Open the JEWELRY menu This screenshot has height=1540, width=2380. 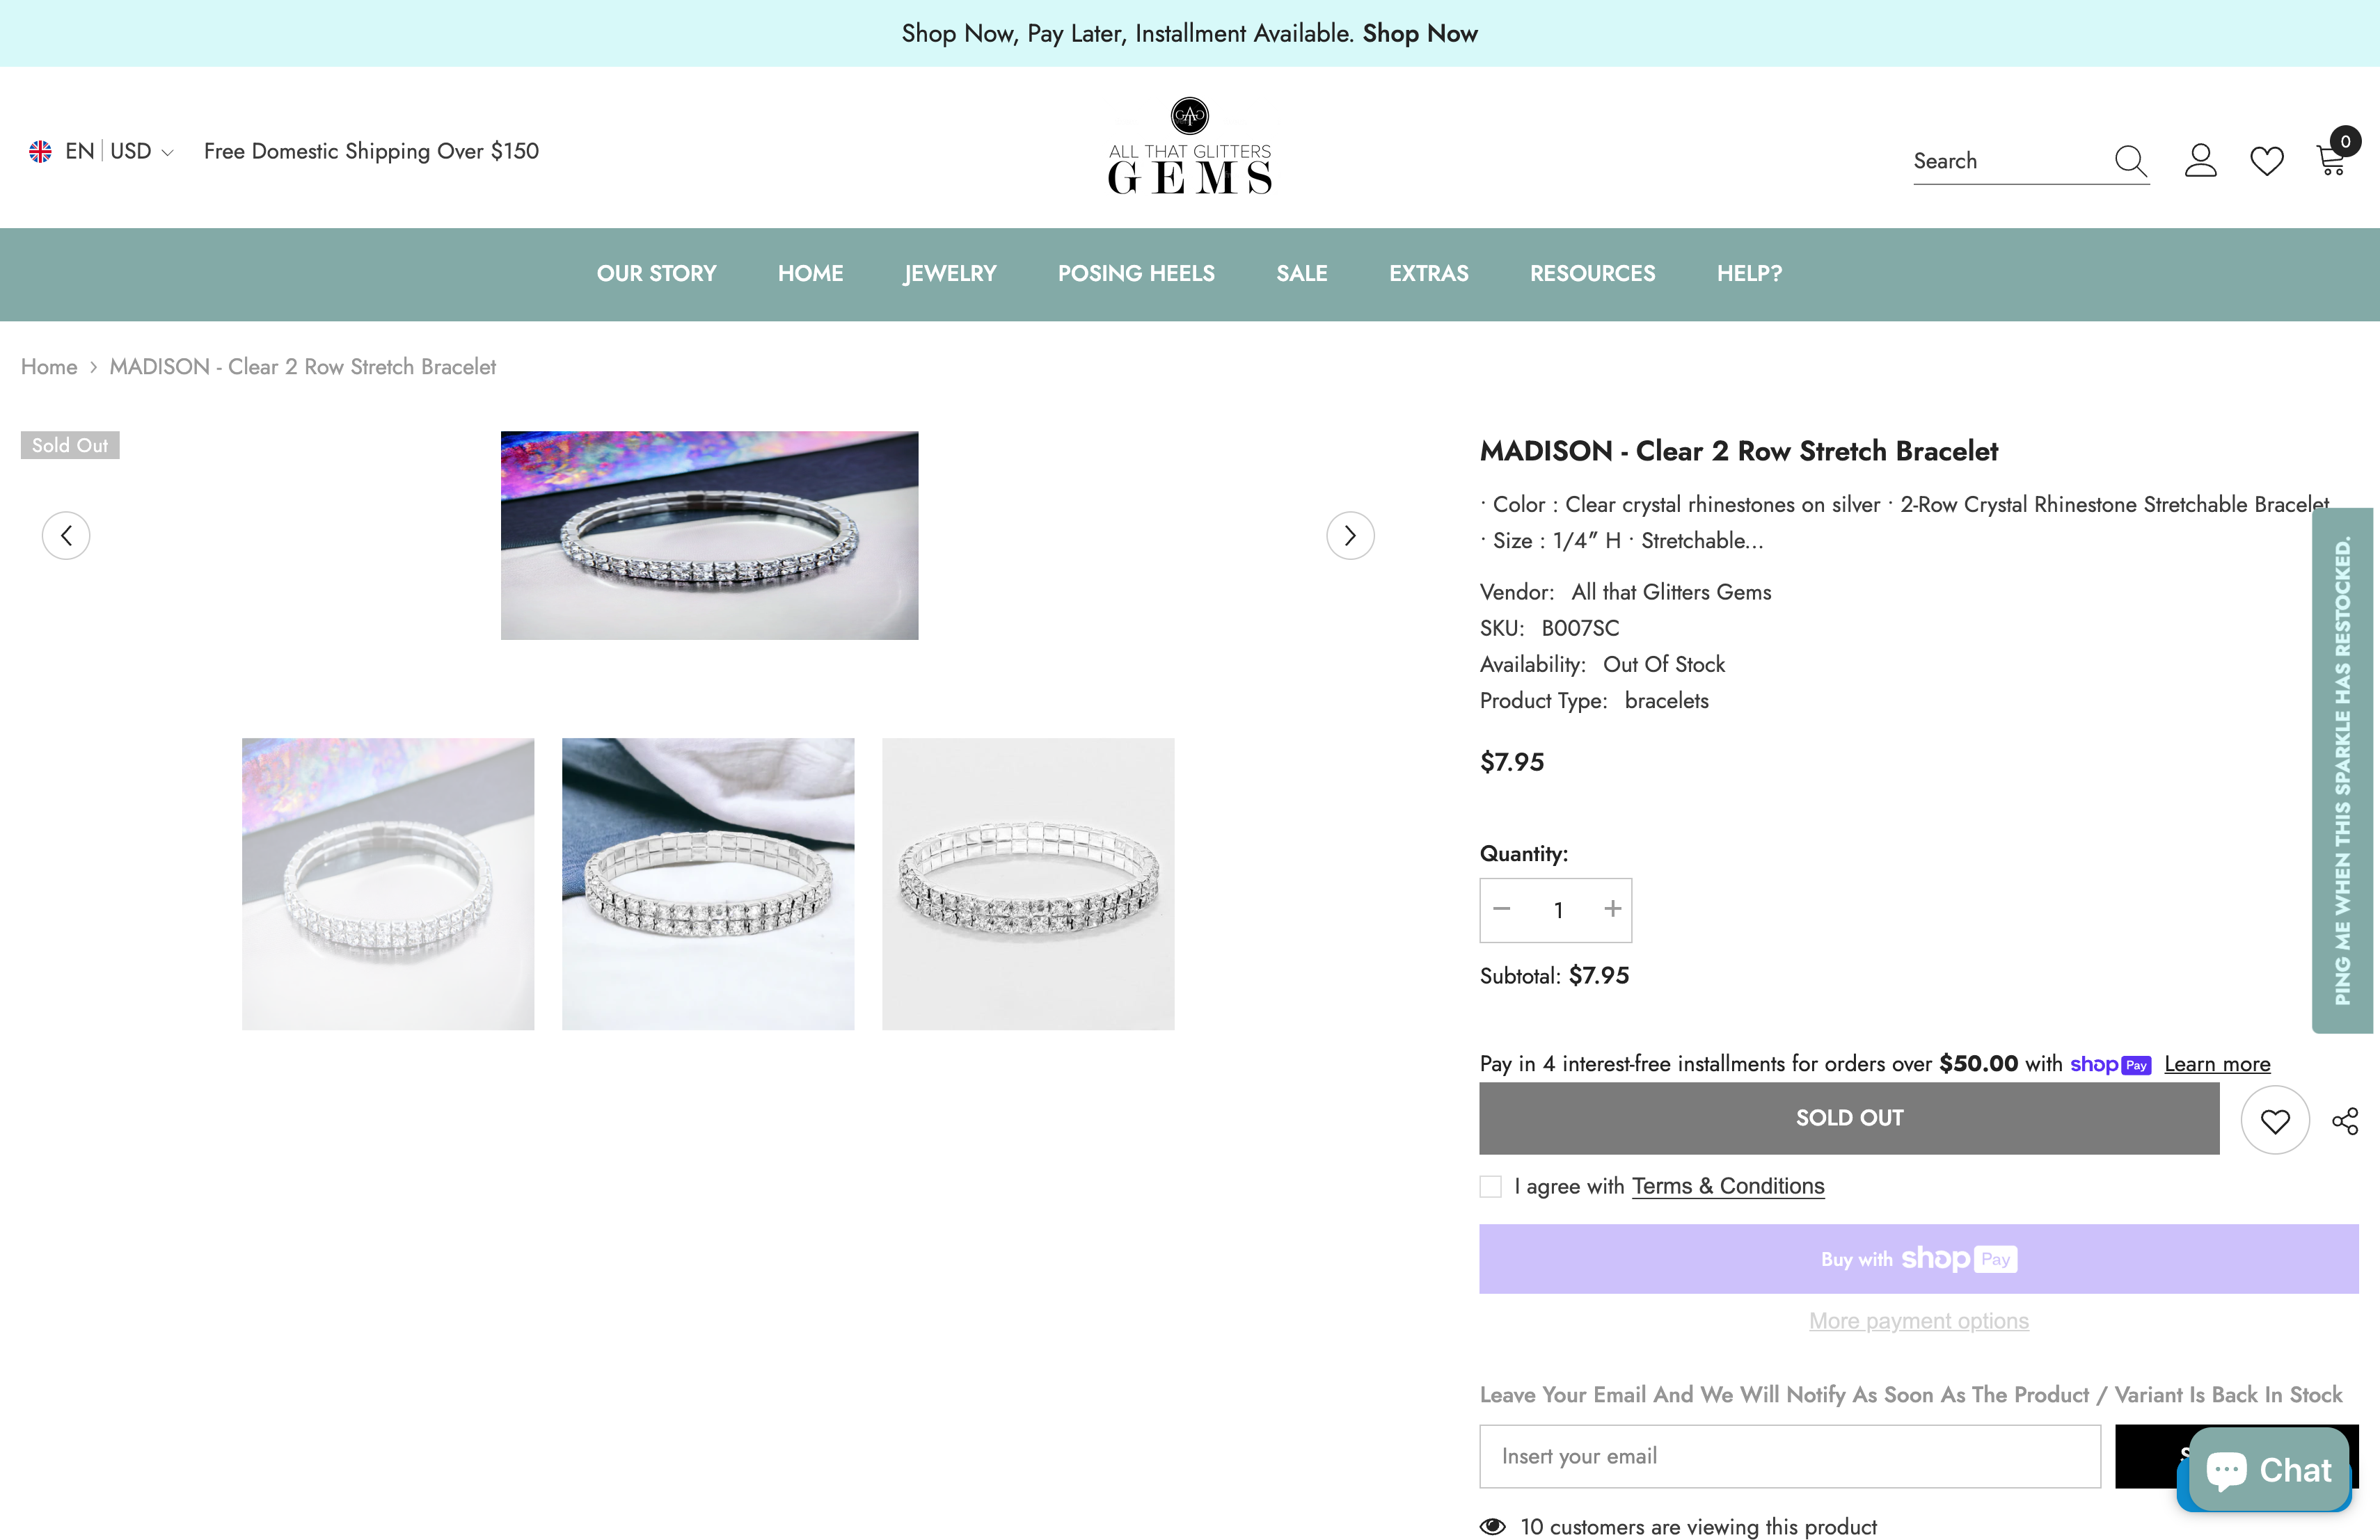(x=950, y=274)
